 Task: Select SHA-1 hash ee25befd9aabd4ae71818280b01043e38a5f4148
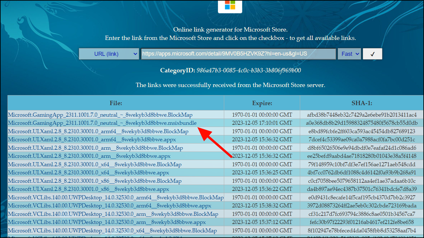coord(362,156)
